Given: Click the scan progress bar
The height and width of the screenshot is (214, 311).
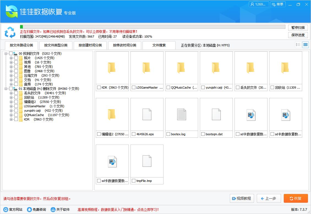Looking at the screenshot, I should [152, 27].
